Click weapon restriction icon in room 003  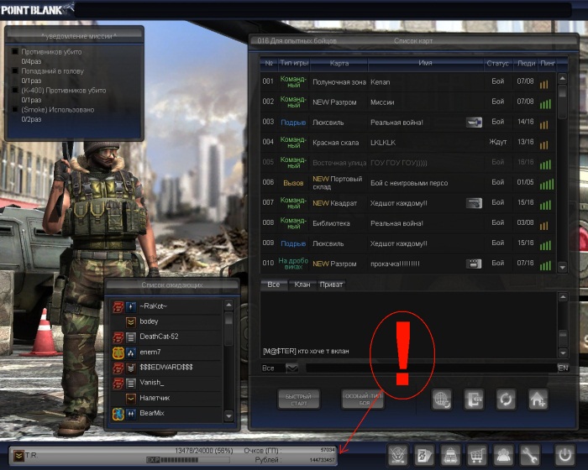[x=474, y=123]
